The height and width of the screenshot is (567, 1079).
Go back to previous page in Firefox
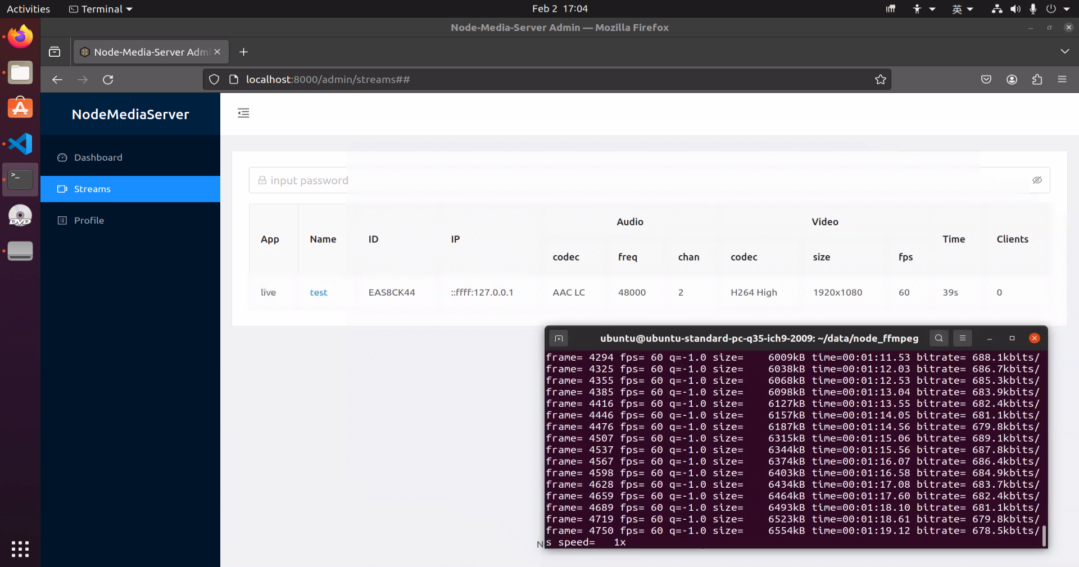click(x=57, y=79)
